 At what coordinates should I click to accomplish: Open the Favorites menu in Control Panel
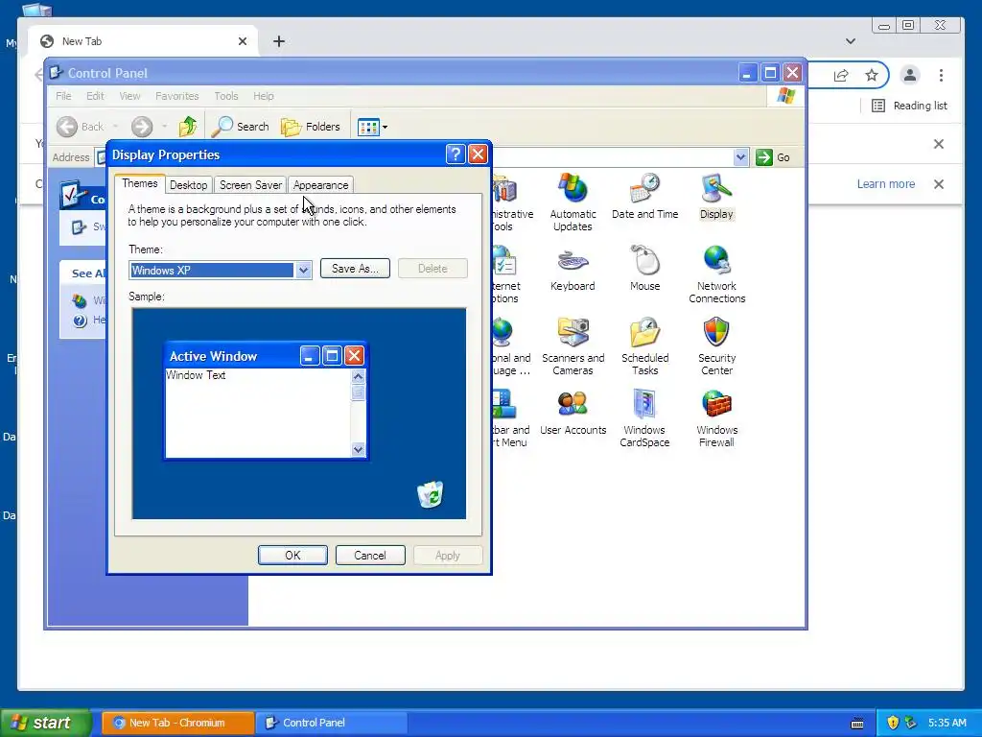[177, 96]
